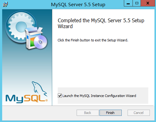
Task: Close the setup window with the red X
Action: point(148,3)
